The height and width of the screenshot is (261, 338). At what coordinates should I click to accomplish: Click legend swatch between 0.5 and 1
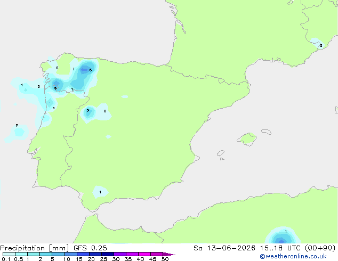pyautogui.click(x=21, y=254)
